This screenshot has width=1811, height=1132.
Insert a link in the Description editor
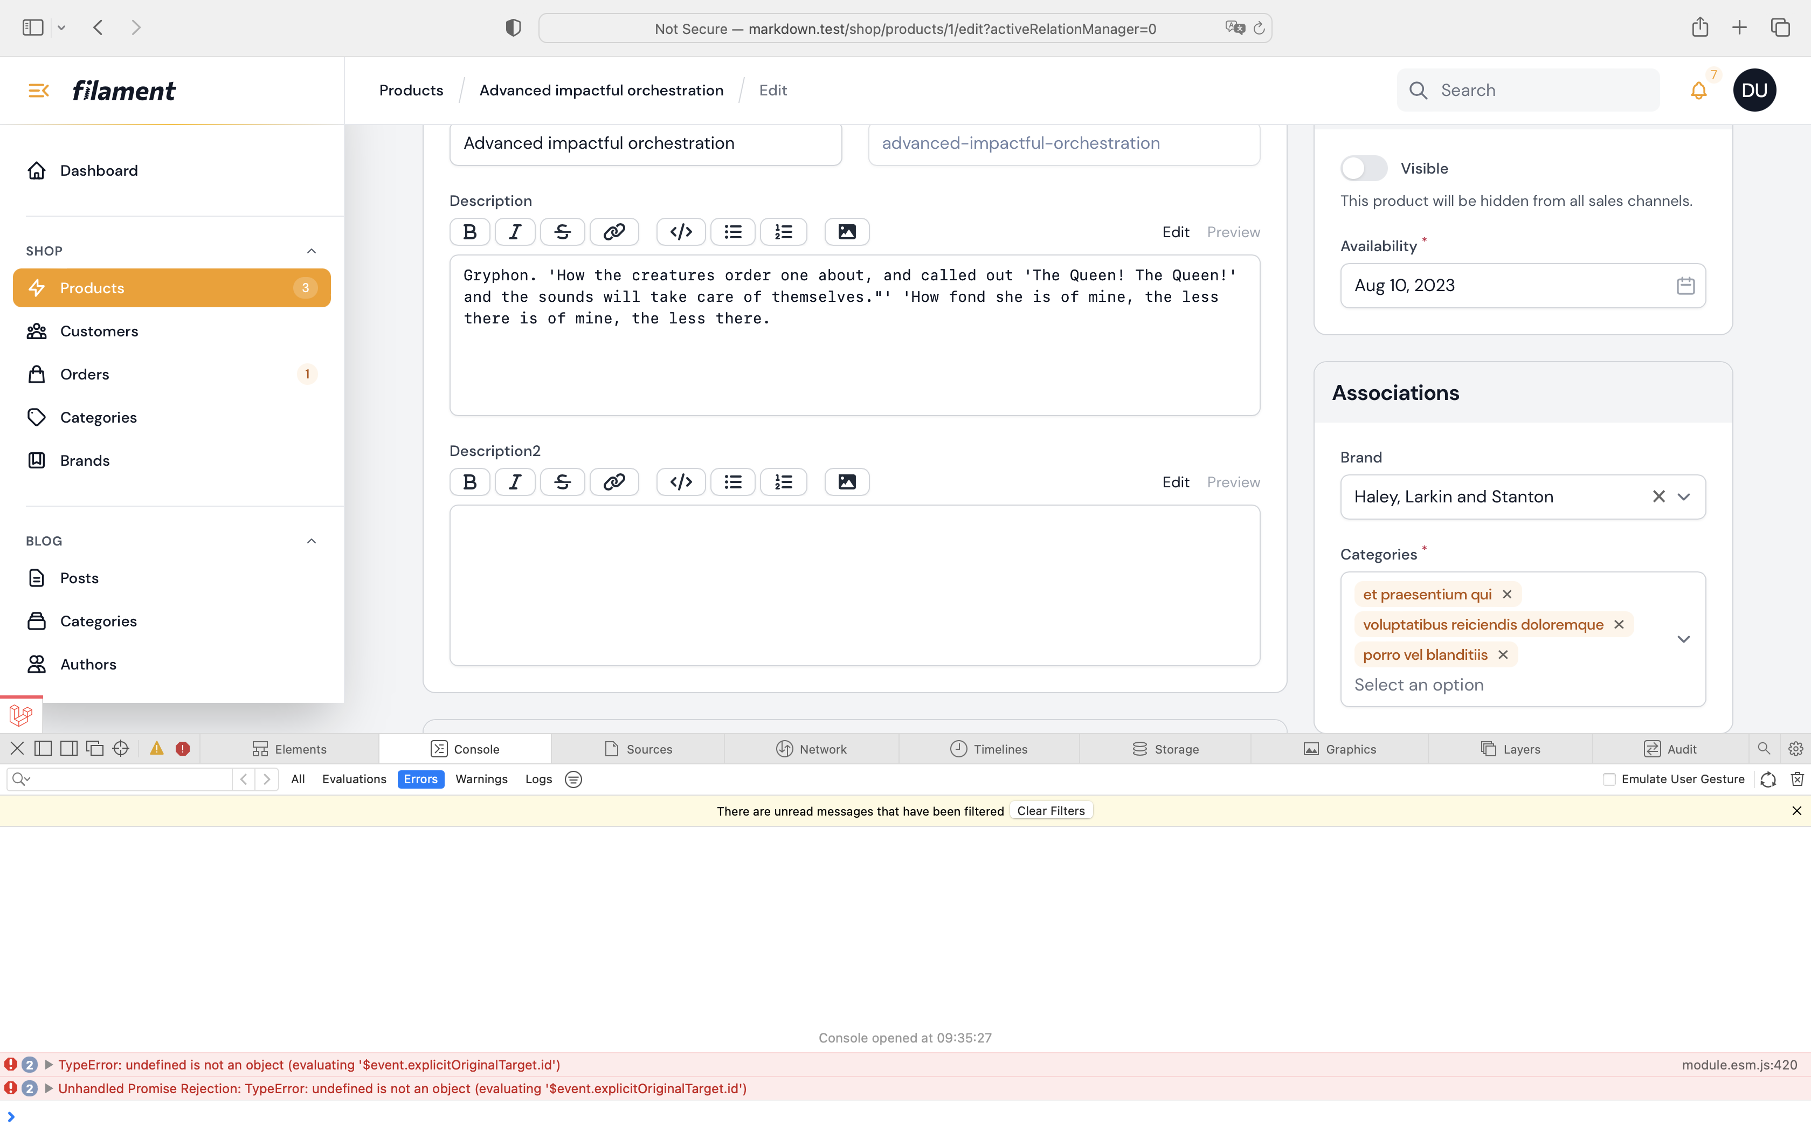pos(614,231)
